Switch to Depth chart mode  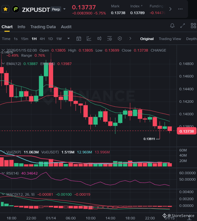tap(191, 39)
